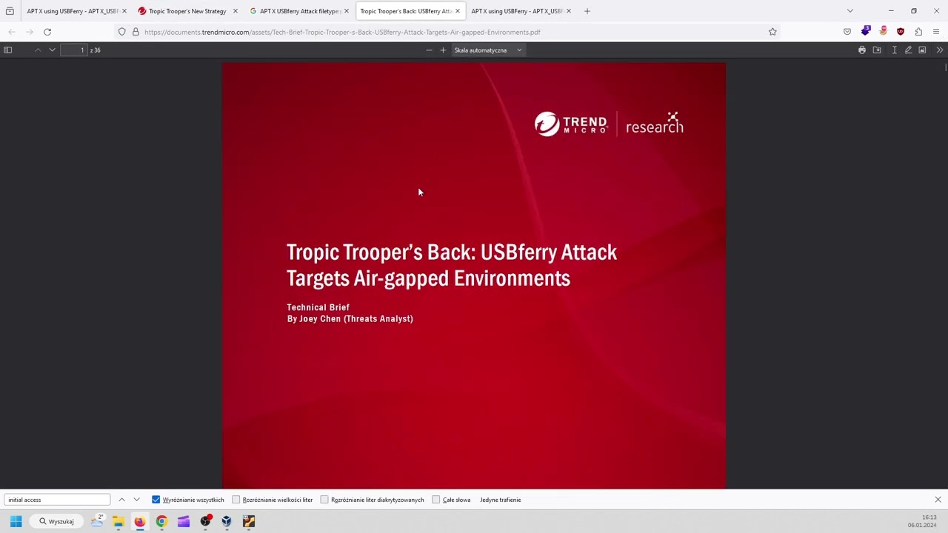
Task: Select the PDF add image tool
Action: coord(922,50)
